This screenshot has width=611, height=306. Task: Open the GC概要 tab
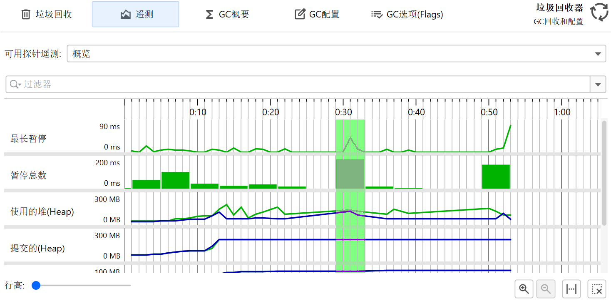pos(227,14)
